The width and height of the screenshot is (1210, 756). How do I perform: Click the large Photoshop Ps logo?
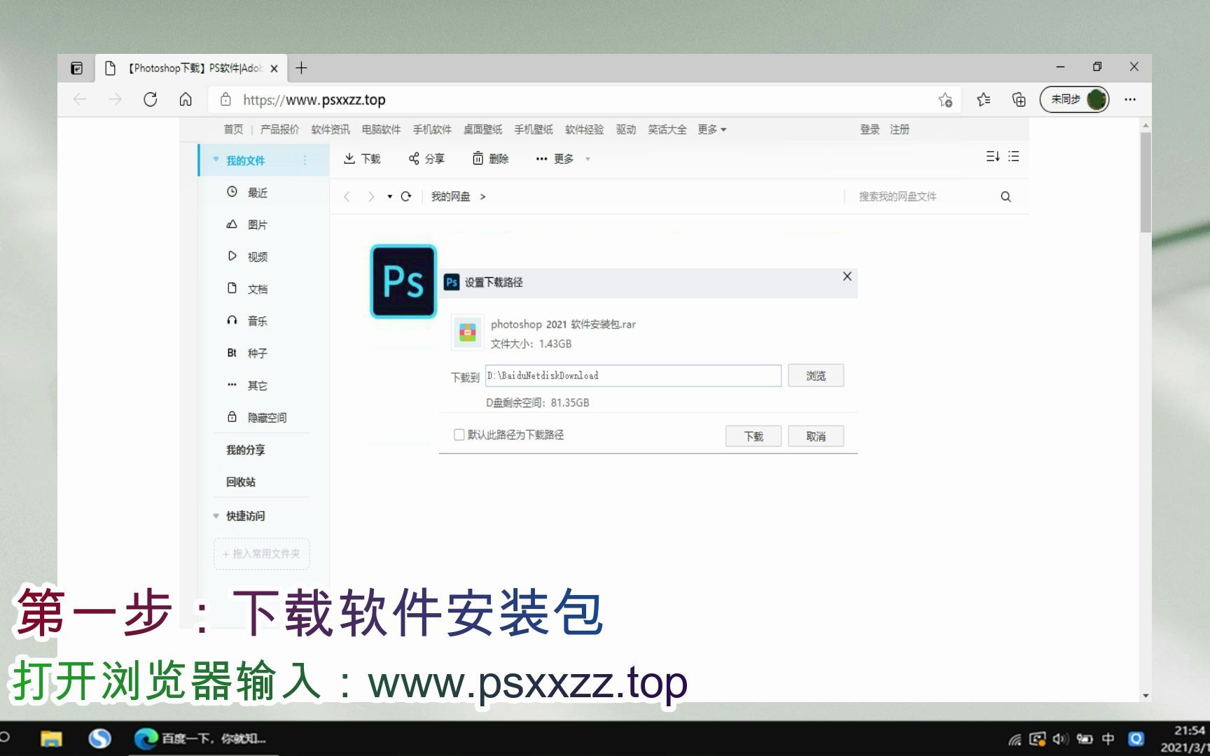403,281
